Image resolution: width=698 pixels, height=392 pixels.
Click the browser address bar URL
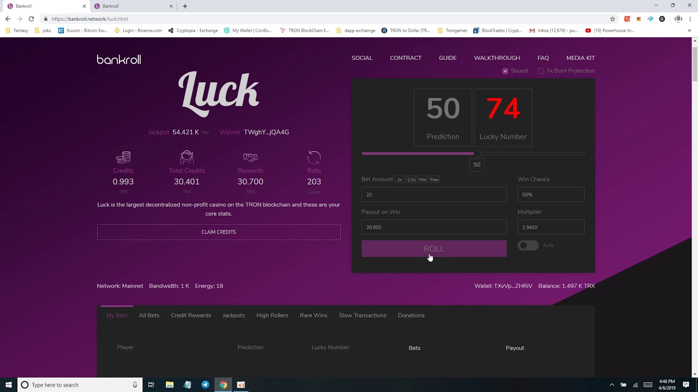point(89,19)
